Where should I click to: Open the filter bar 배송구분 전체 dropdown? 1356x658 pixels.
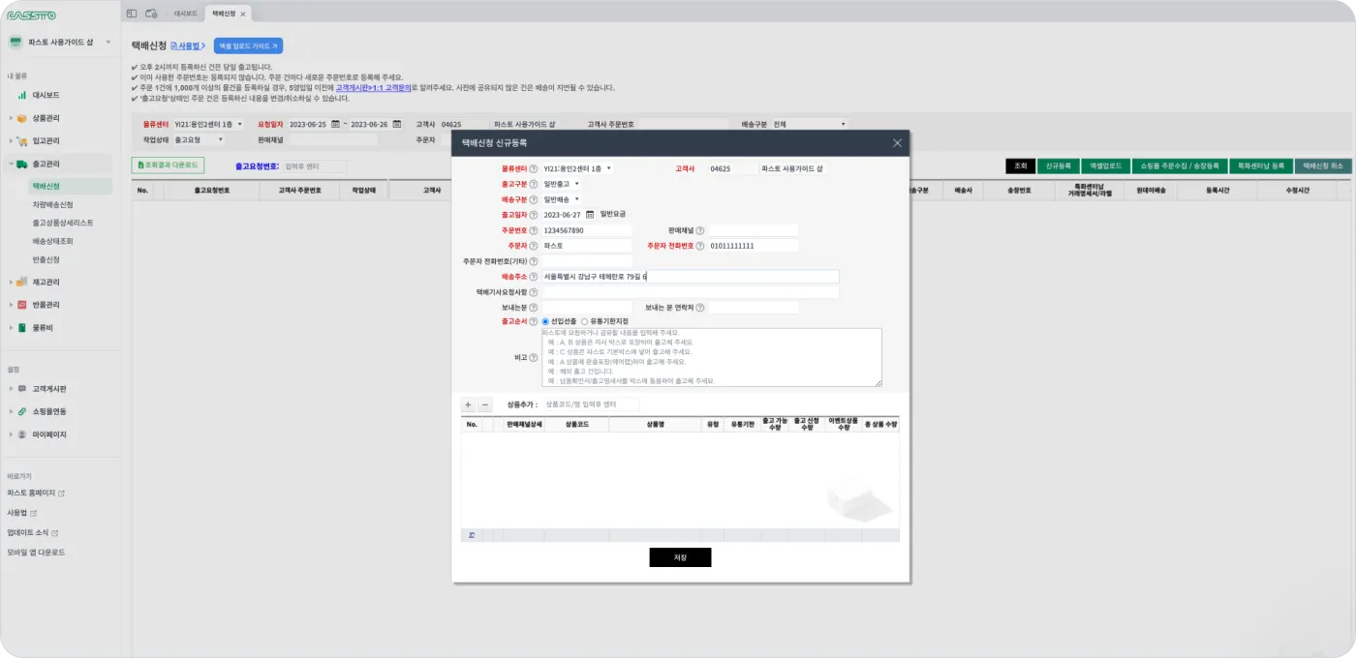tap(810, 124)
